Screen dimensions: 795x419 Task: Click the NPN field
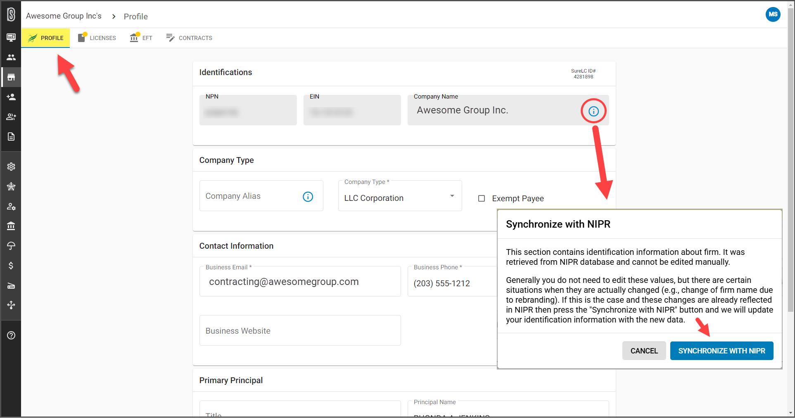coord(248,110)
